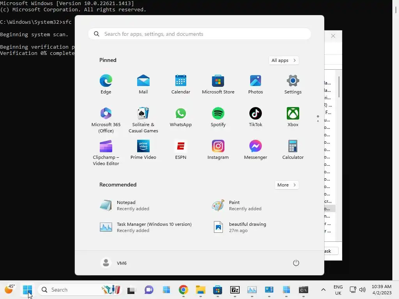The image size is (399, 299).
Task: Open the Power options button
Action: (296, 263)
